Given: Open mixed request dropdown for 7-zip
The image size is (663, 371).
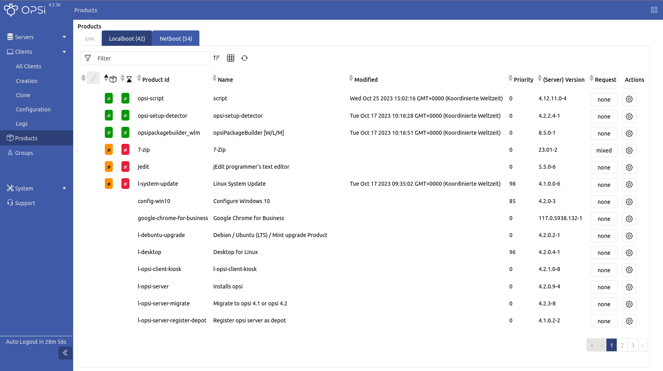Looking at the screenshot, I should (604, 150).
